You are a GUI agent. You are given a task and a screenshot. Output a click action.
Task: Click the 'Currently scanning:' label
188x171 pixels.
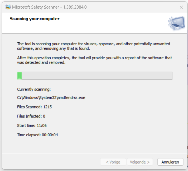[34, 89]
